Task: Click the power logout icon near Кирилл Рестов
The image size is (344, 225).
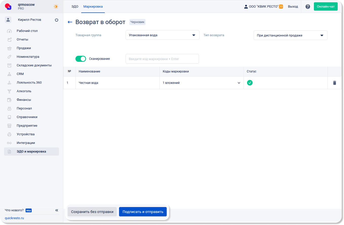Action: (56, 20)
